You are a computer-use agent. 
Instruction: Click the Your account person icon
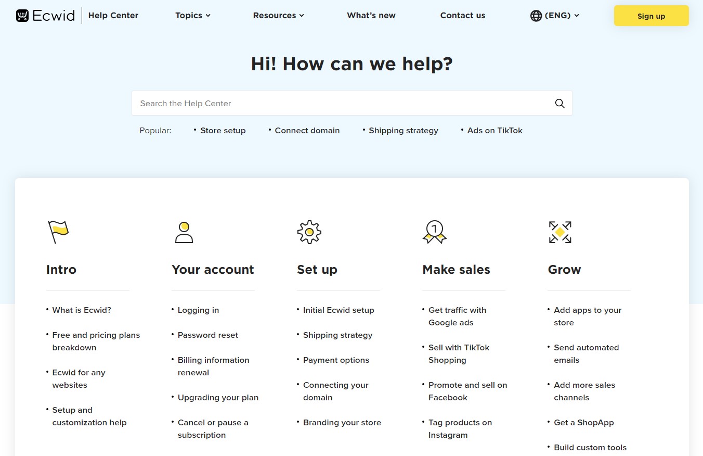pyautogui.click(x=184, y=232)
